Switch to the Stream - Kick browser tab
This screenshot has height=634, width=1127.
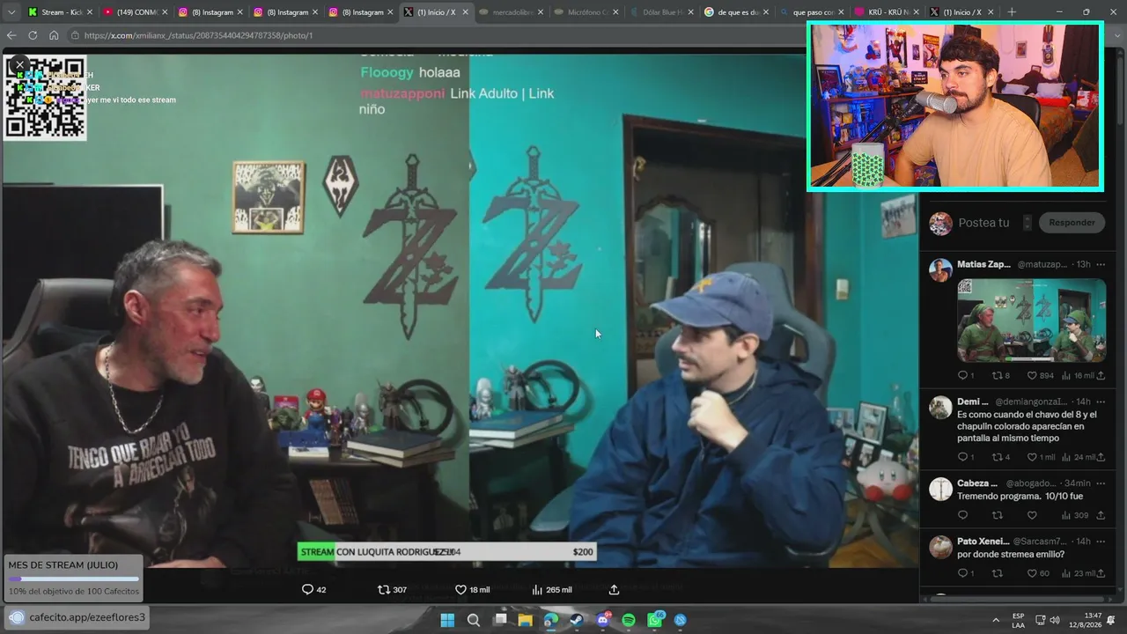60,12
